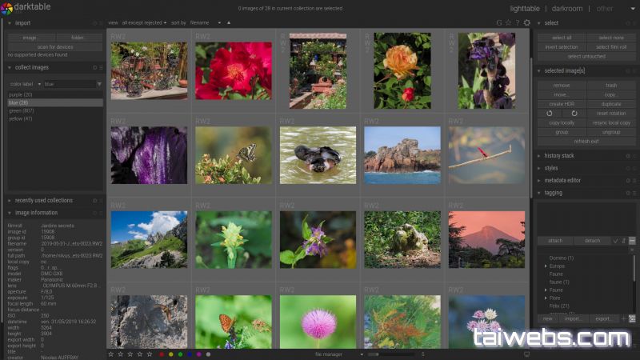Click the select all button
This screenshot has height=360, width=640.
pos(562,38)
